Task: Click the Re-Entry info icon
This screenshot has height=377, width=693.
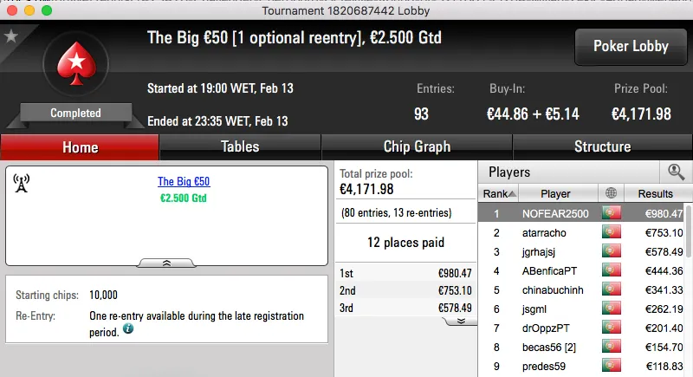Action: click(x=128, y=329)
